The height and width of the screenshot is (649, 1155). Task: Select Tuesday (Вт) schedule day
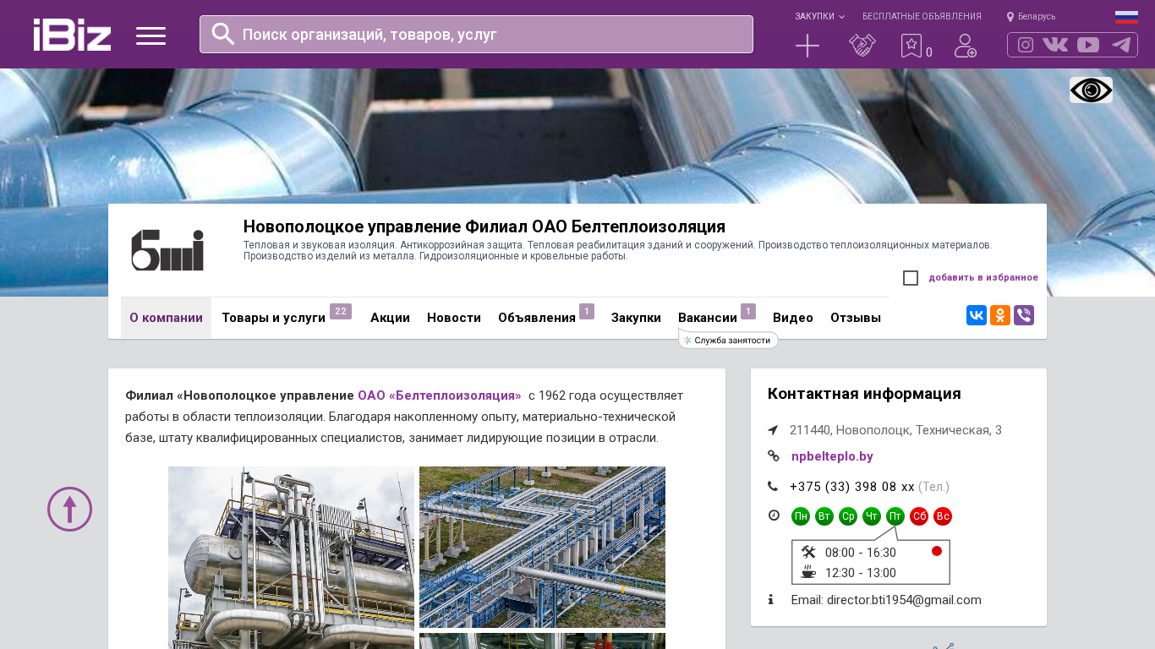click(824, 516)
